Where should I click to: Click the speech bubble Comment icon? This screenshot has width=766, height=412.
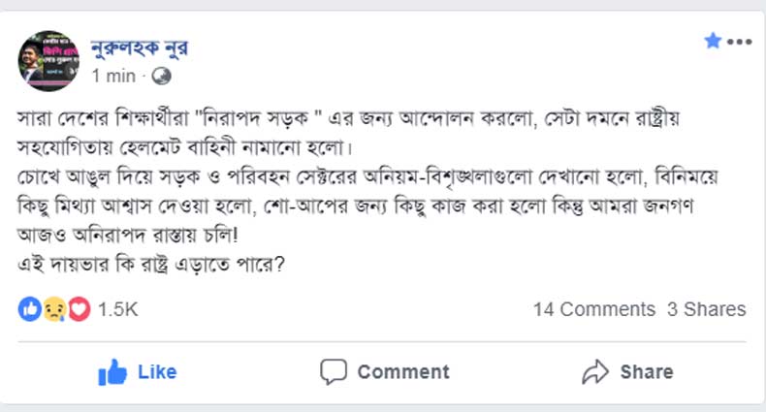click(x=334, y=371)
